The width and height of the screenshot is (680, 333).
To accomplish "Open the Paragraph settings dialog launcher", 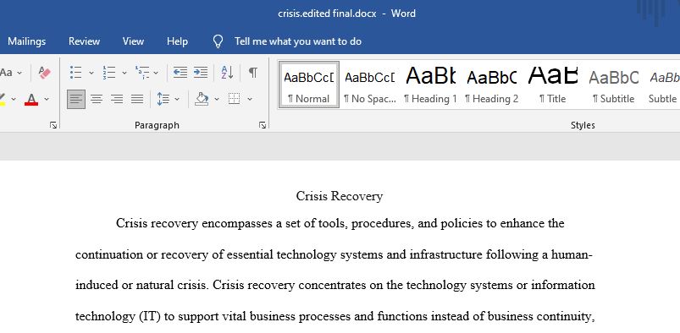I will tap(263, 125).
